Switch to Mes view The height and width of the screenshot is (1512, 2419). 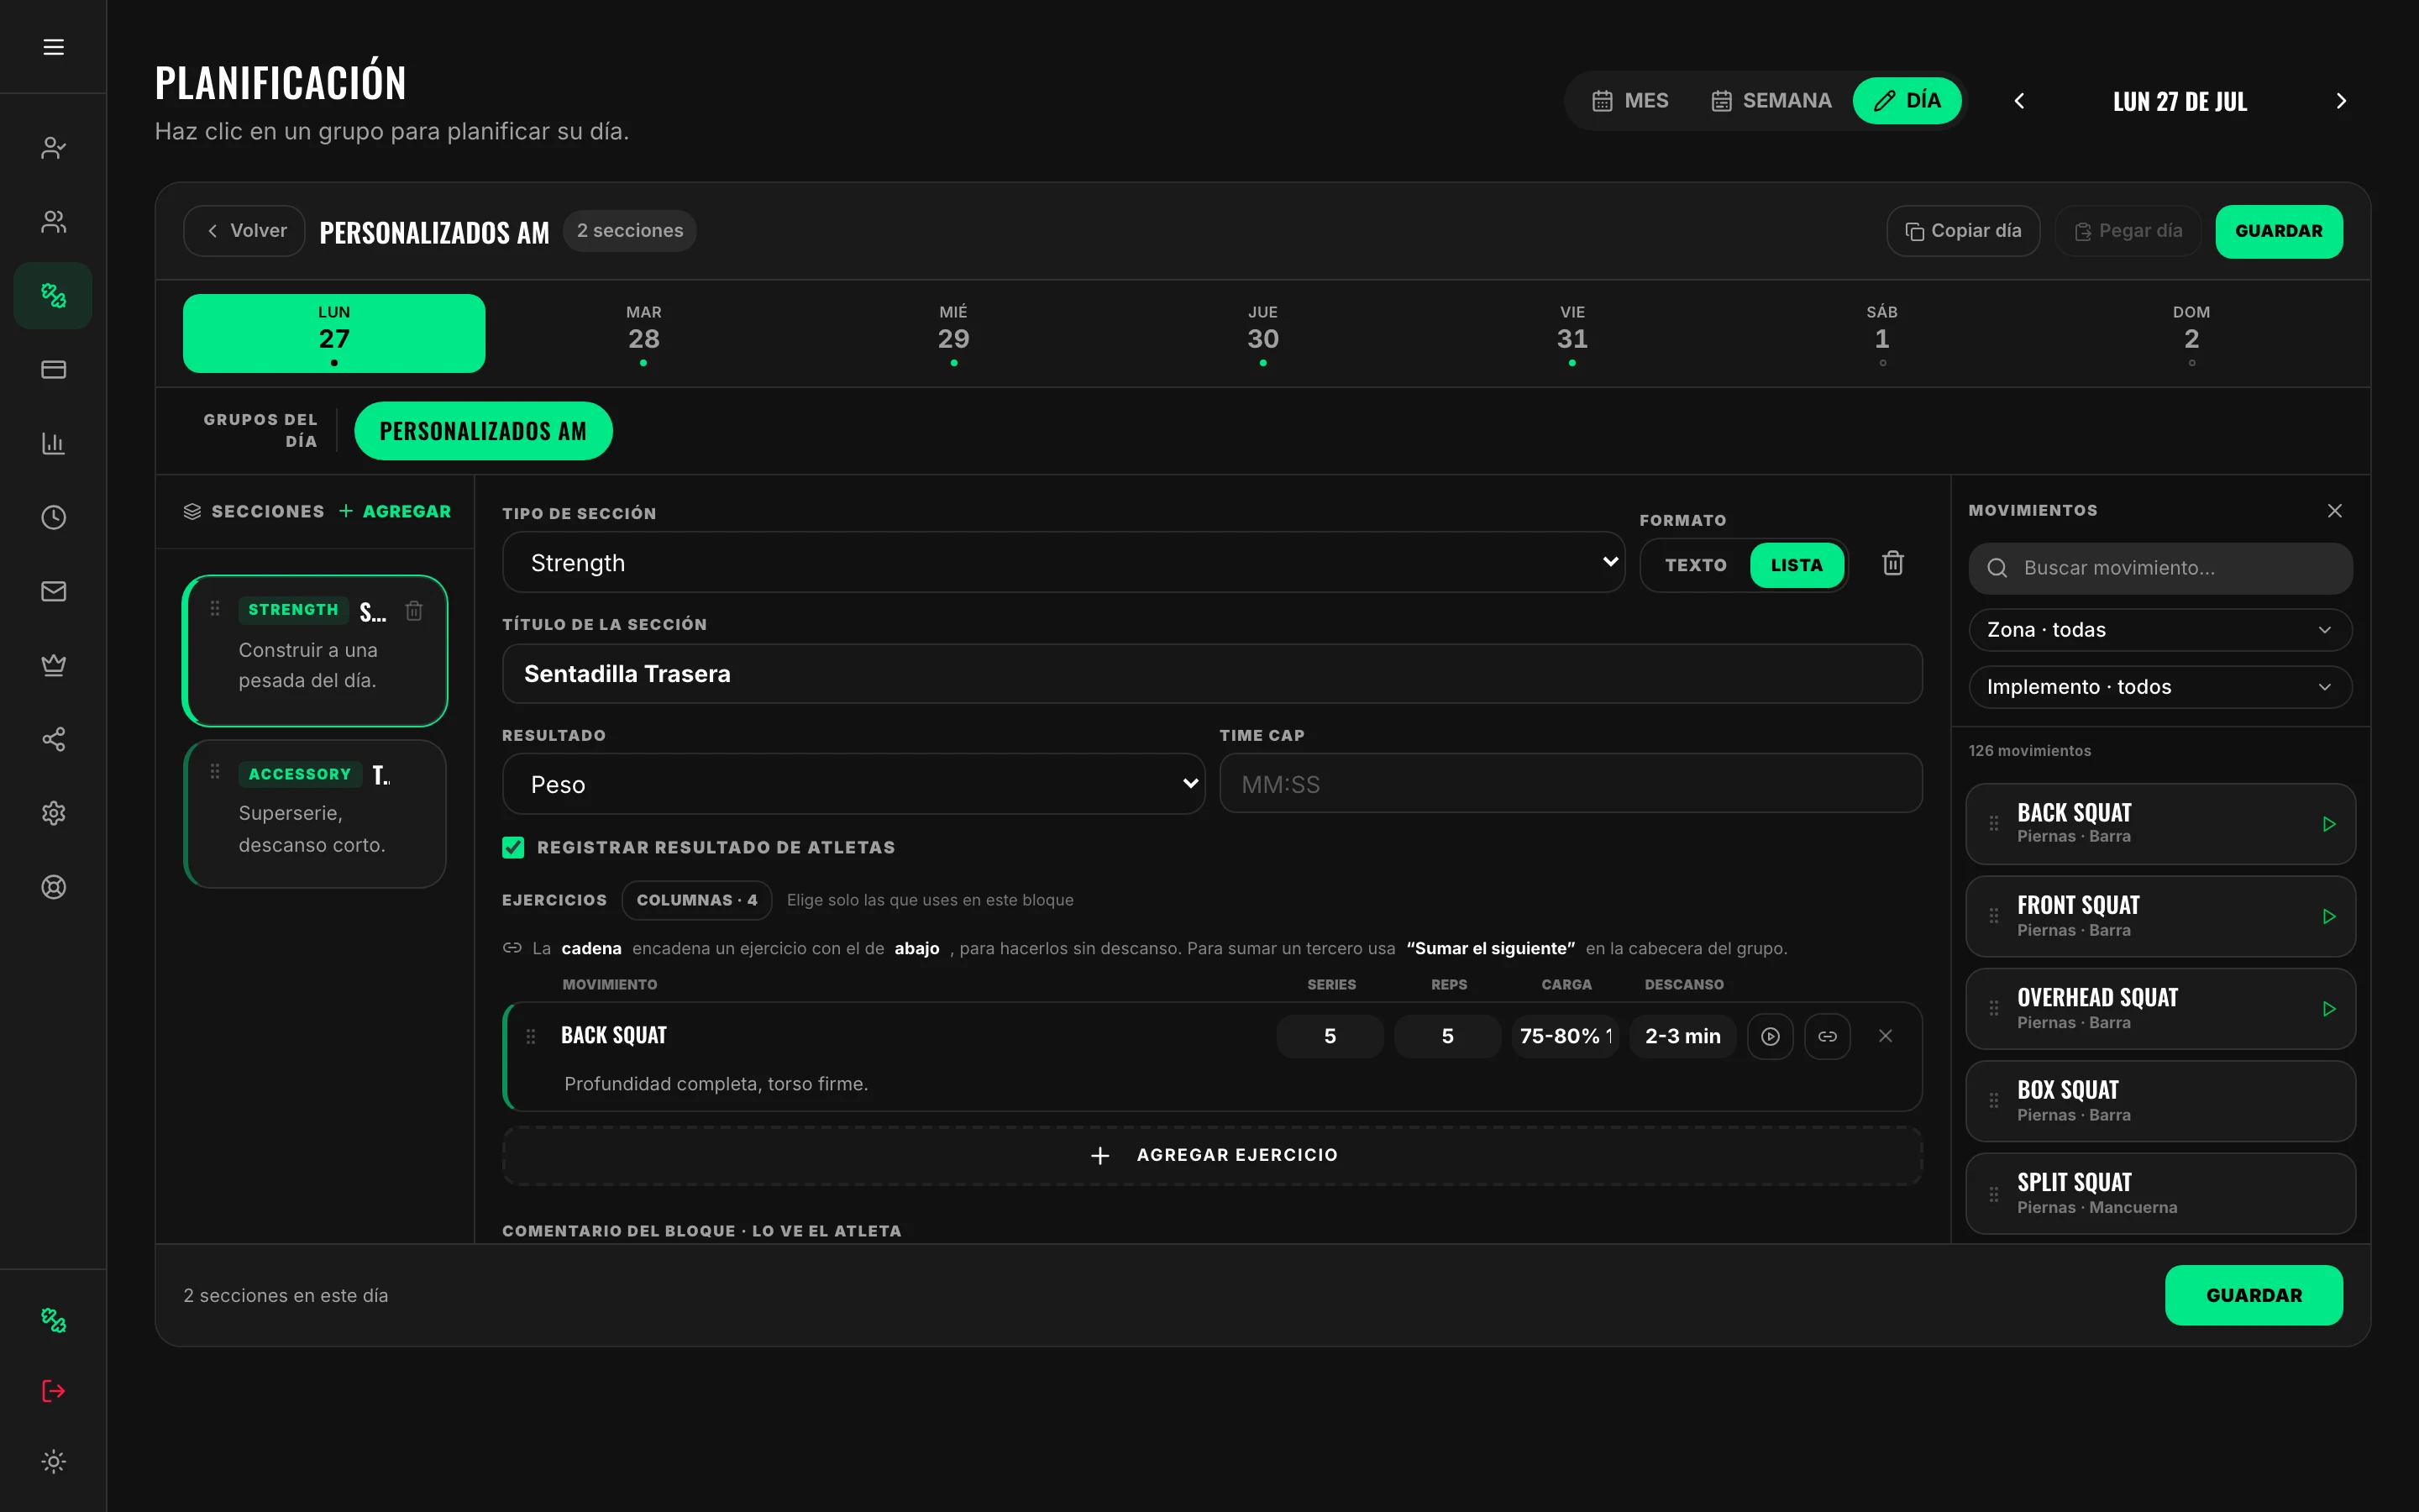tap(1630, 101)
